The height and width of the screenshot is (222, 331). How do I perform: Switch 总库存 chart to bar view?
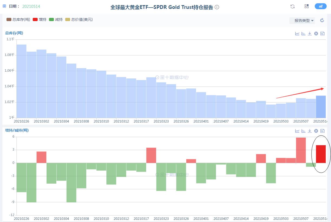coord(303,34)
